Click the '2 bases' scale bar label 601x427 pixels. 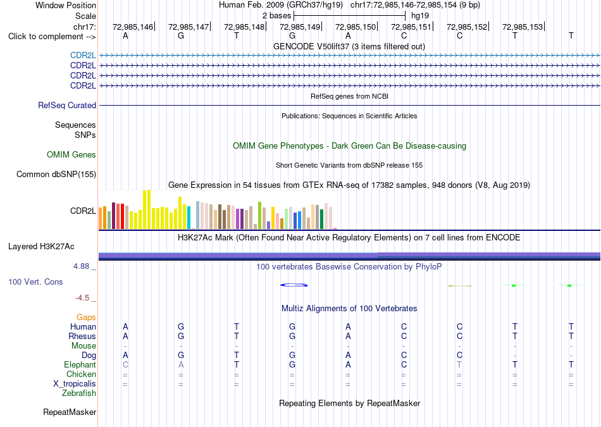coord(276,16)
